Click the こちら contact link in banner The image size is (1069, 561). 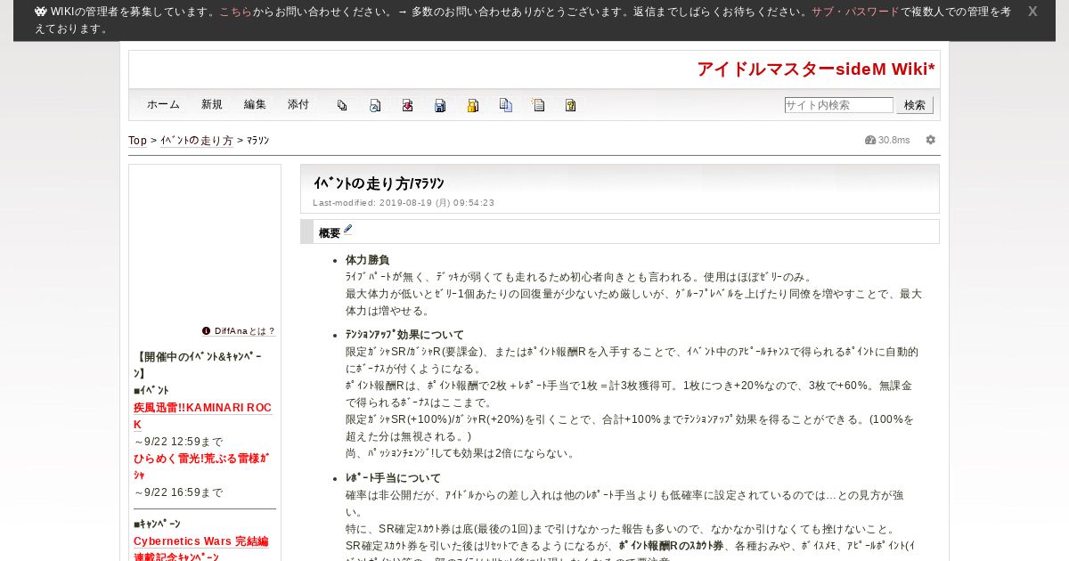236,12
